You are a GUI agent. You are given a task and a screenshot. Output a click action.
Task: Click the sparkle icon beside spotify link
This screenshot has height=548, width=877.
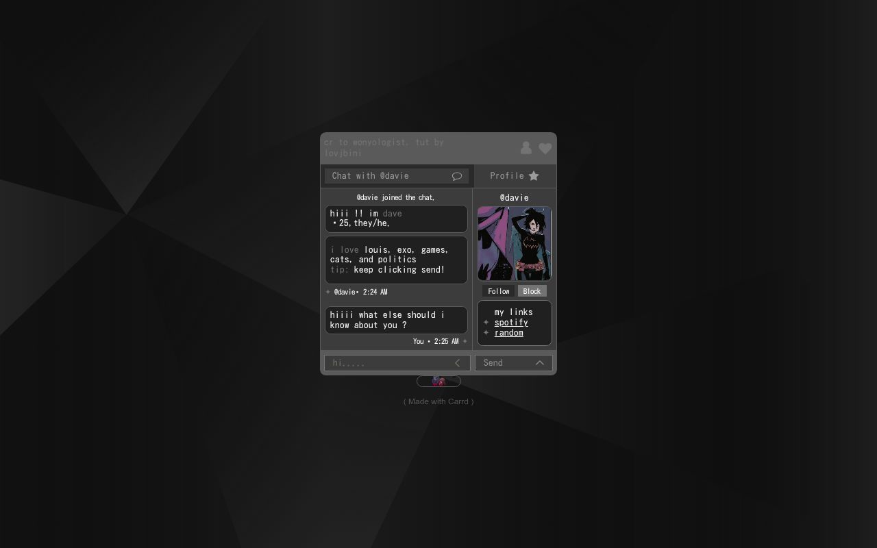486,322
